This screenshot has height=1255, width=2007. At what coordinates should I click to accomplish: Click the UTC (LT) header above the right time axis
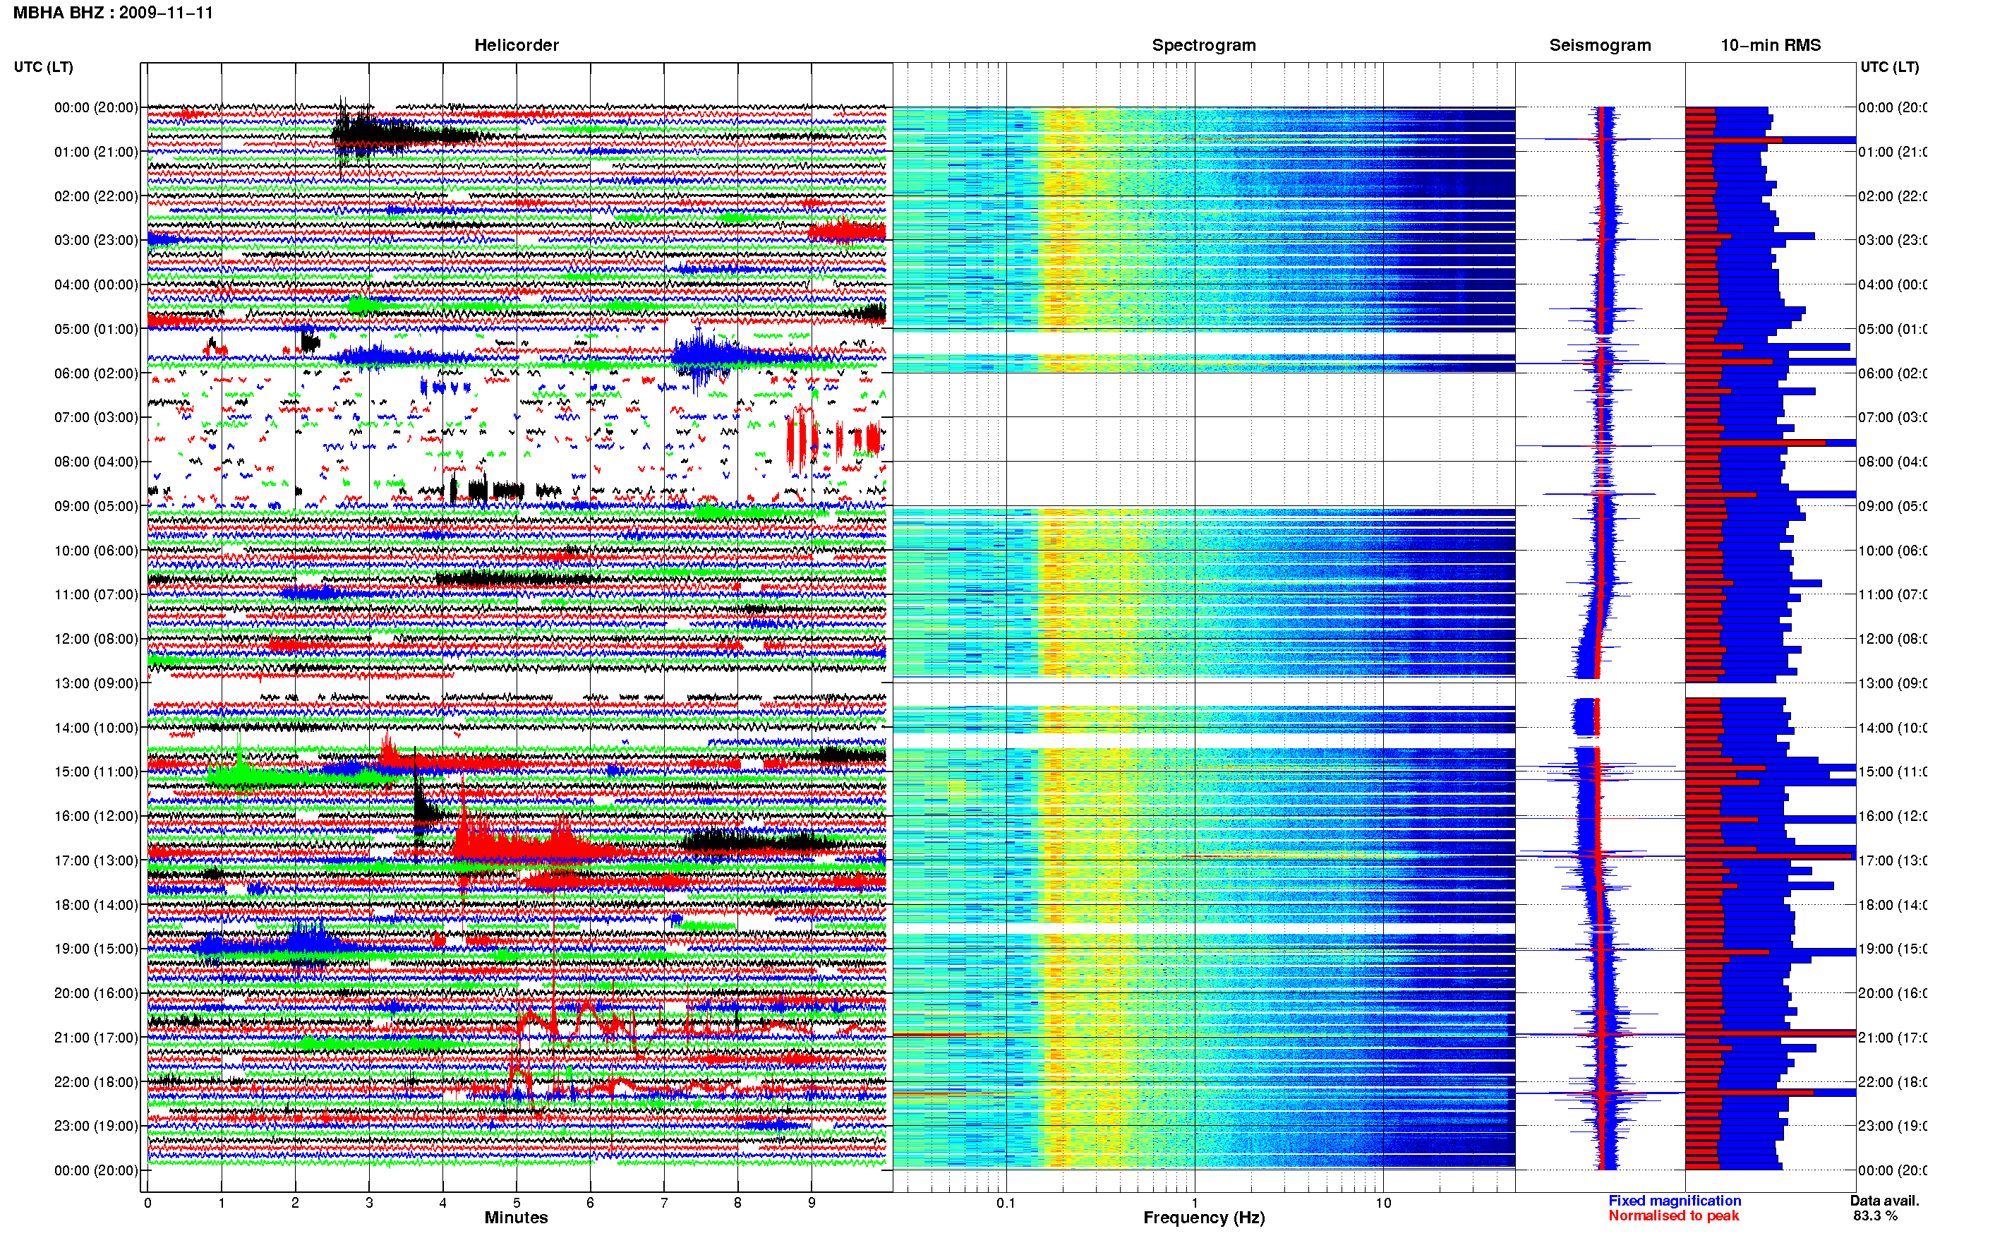click(1889, 67)
